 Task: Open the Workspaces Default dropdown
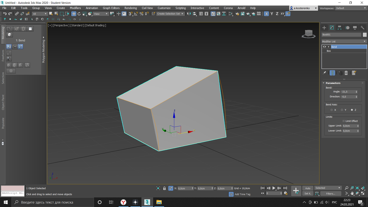pyautogui.click(x=351, y=8)
